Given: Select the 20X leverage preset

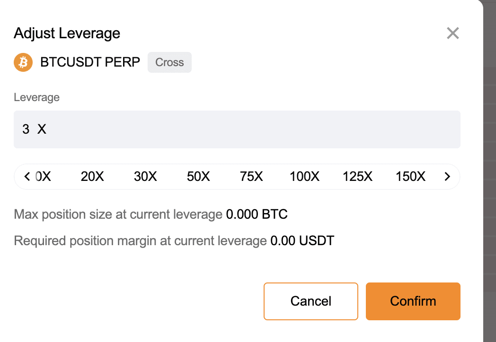Looking at the screenshot, I should pyautogui.click(x=92, y=177).
